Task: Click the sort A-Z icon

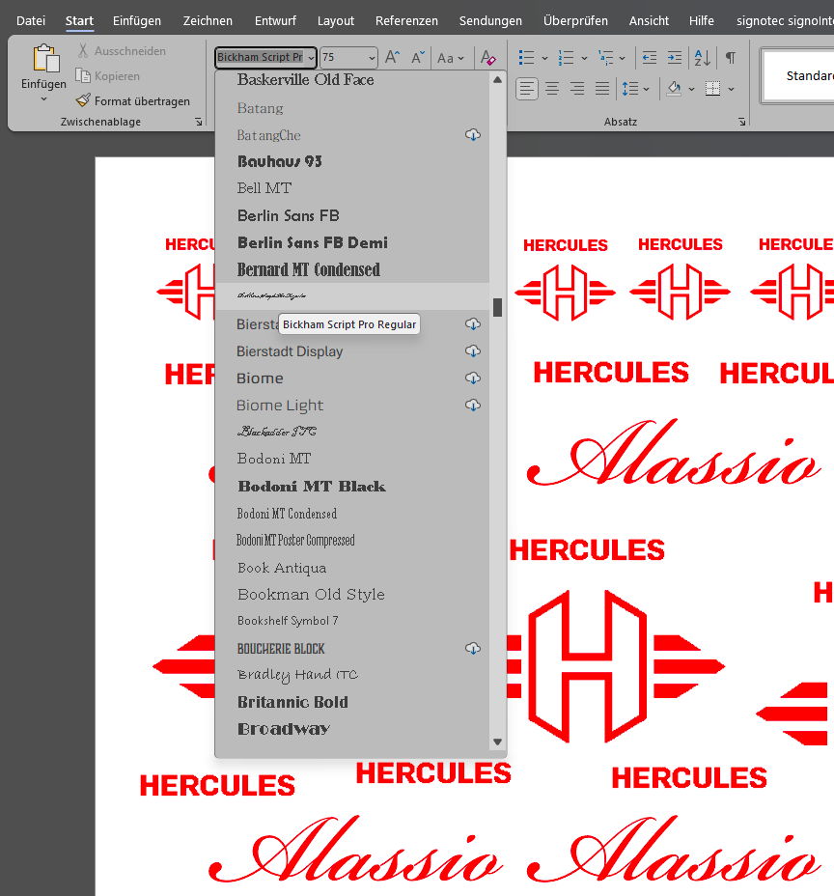Action: pos(702,58)
